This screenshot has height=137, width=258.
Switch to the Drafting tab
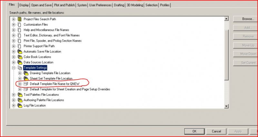[x=119, y=5]
